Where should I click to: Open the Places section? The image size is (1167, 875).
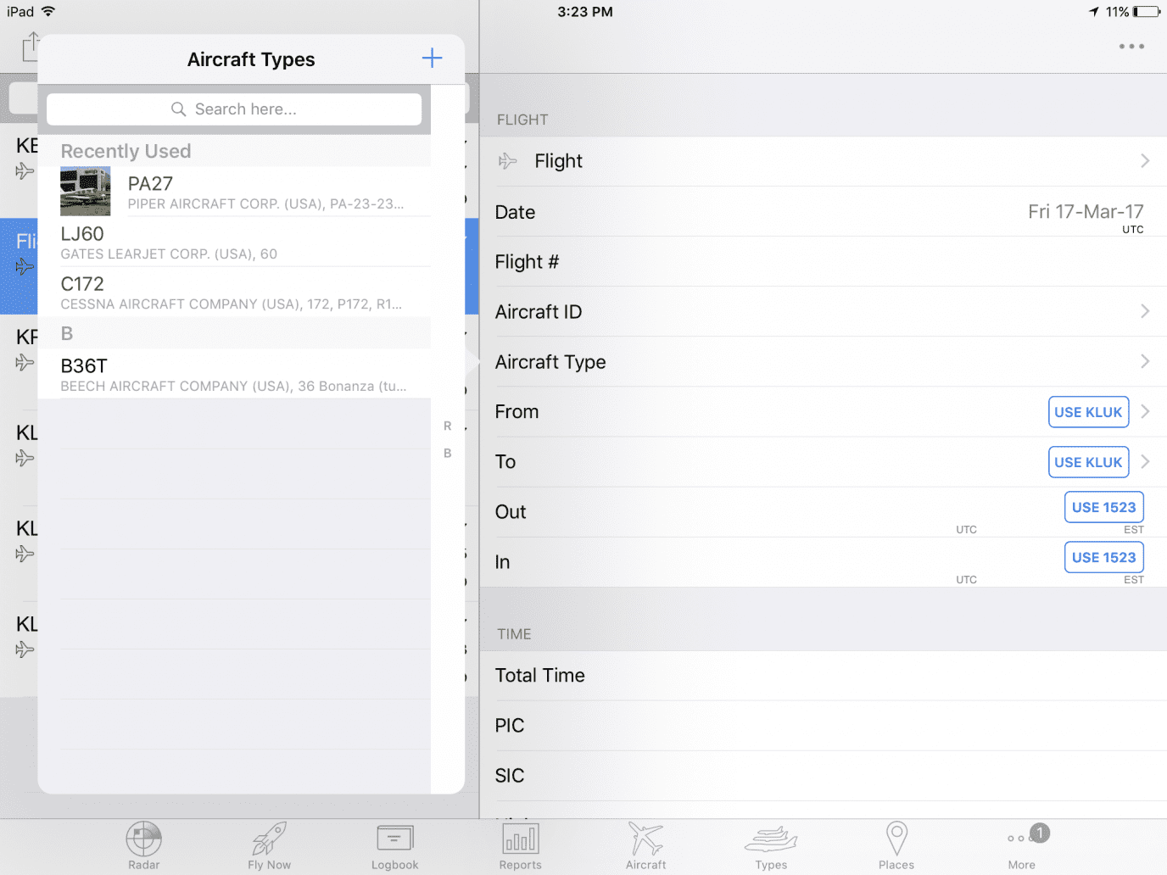pos(896,844)
